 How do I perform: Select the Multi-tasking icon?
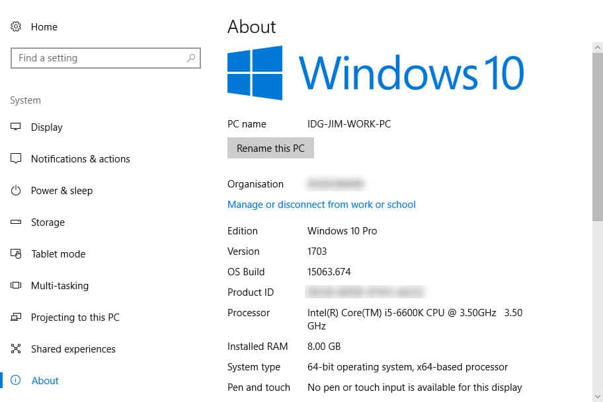click(16, 286)
